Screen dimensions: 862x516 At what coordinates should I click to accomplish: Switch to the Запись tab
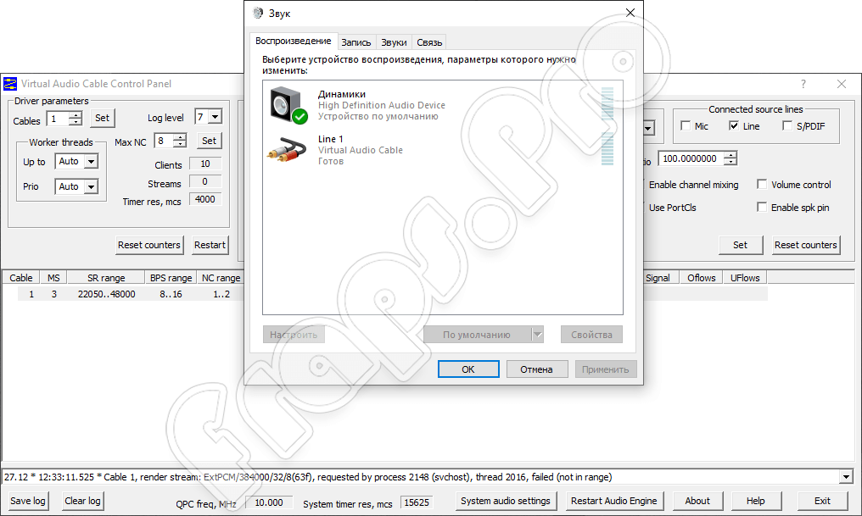click(356, 42)
